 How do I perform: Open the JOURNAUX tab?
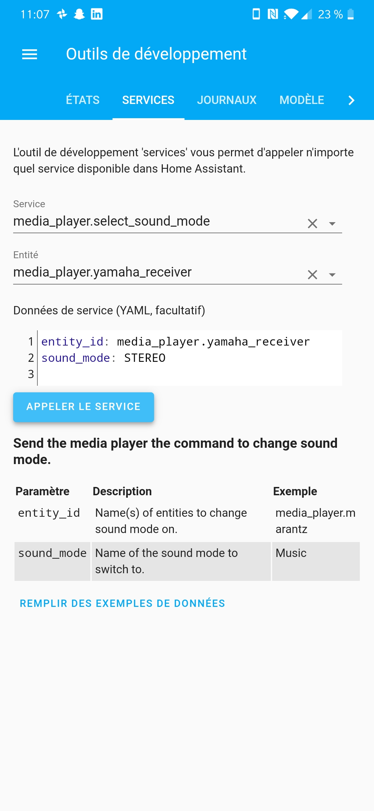(x=227, y=100)
